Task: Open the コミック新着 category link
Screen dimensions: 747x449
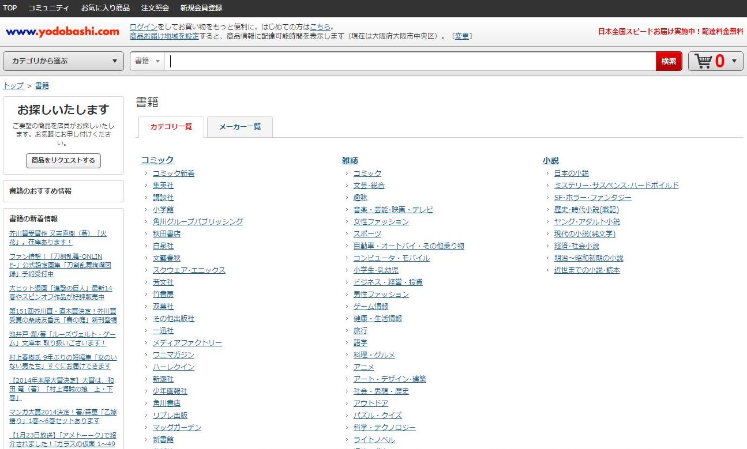Action: click(x=173, y=173)
